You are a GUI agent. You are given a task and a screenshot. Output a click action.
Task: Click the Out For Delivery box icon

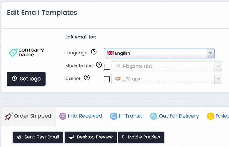(154, 116)
